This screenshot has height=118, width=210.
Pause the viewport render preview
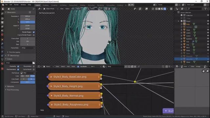pyautogui.click(x=171, y=9)
